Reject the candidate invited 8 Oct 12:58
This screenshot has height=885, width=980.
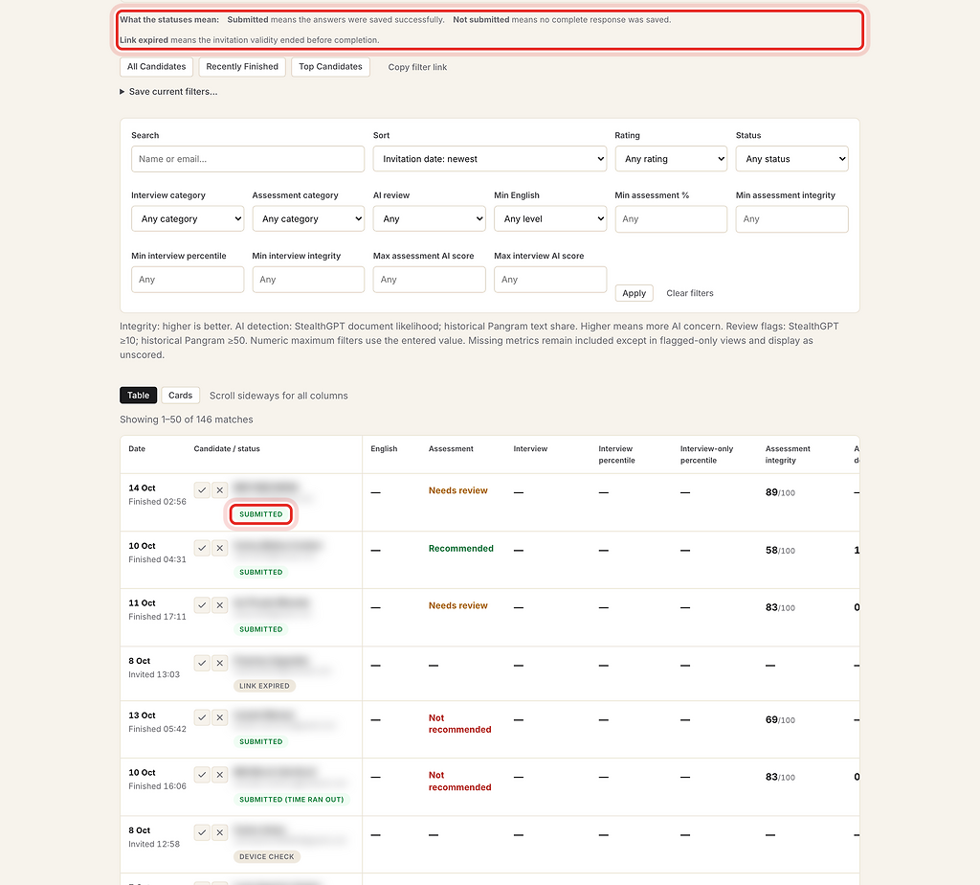[x=219, y=832]
